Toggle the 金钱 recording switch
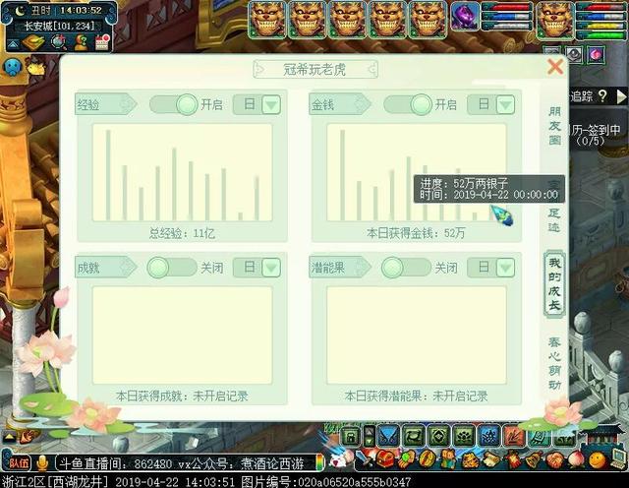629x488 pixels. (408, 104)
